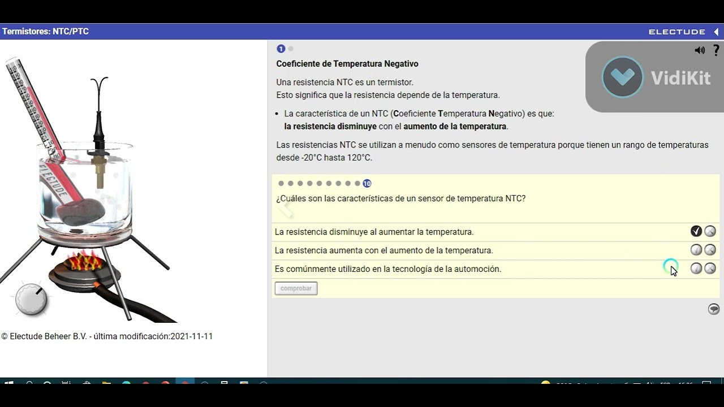
Task: Turn the burner control knob
Action: pos(31,299)
